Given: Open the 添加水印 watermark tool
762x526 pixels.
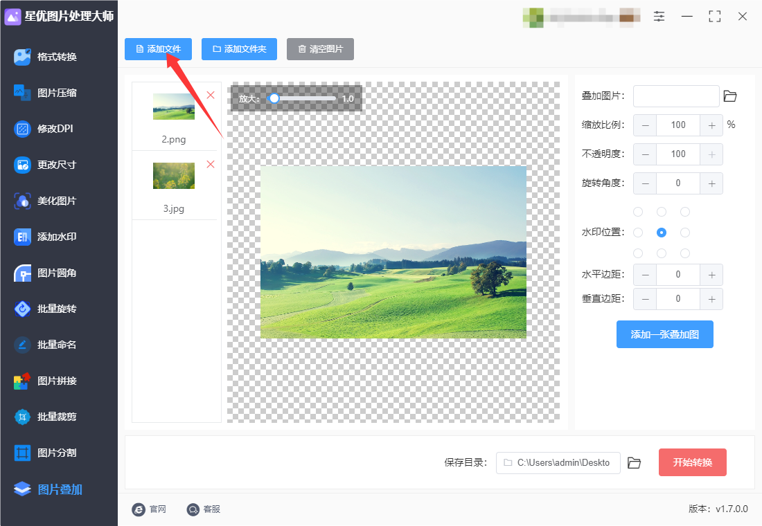Looking at the screenshot, I should 45,237.
